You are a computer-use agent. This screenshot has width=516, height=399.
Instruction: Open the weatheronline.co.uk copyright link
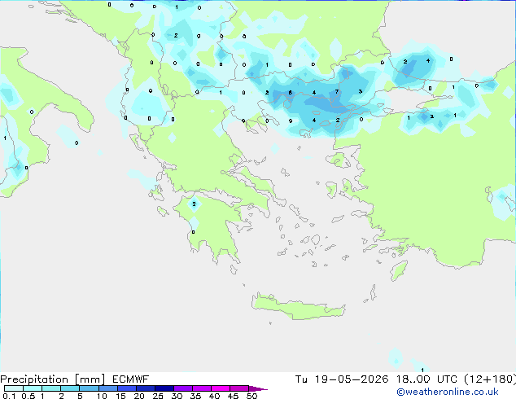point(448,392)
